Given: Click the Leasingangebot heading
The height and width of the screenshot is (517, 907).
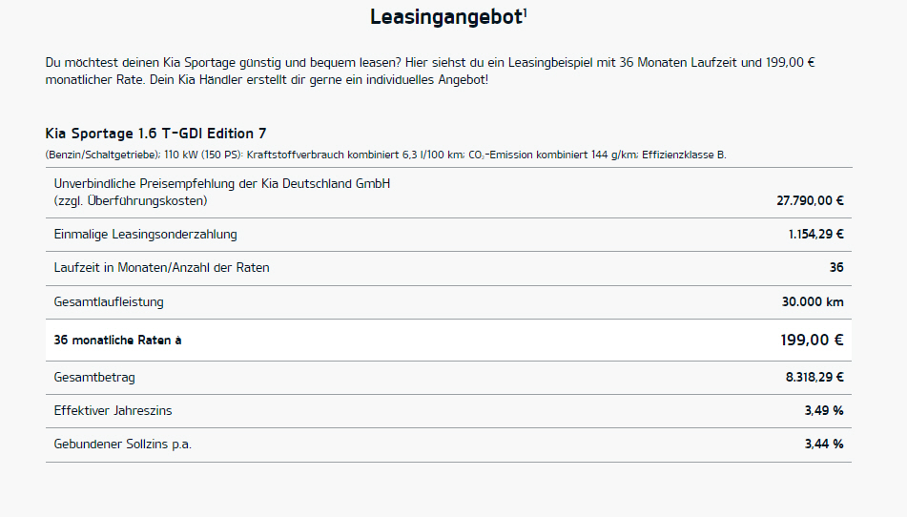Looking at the screenshot, I should (446, 17).
